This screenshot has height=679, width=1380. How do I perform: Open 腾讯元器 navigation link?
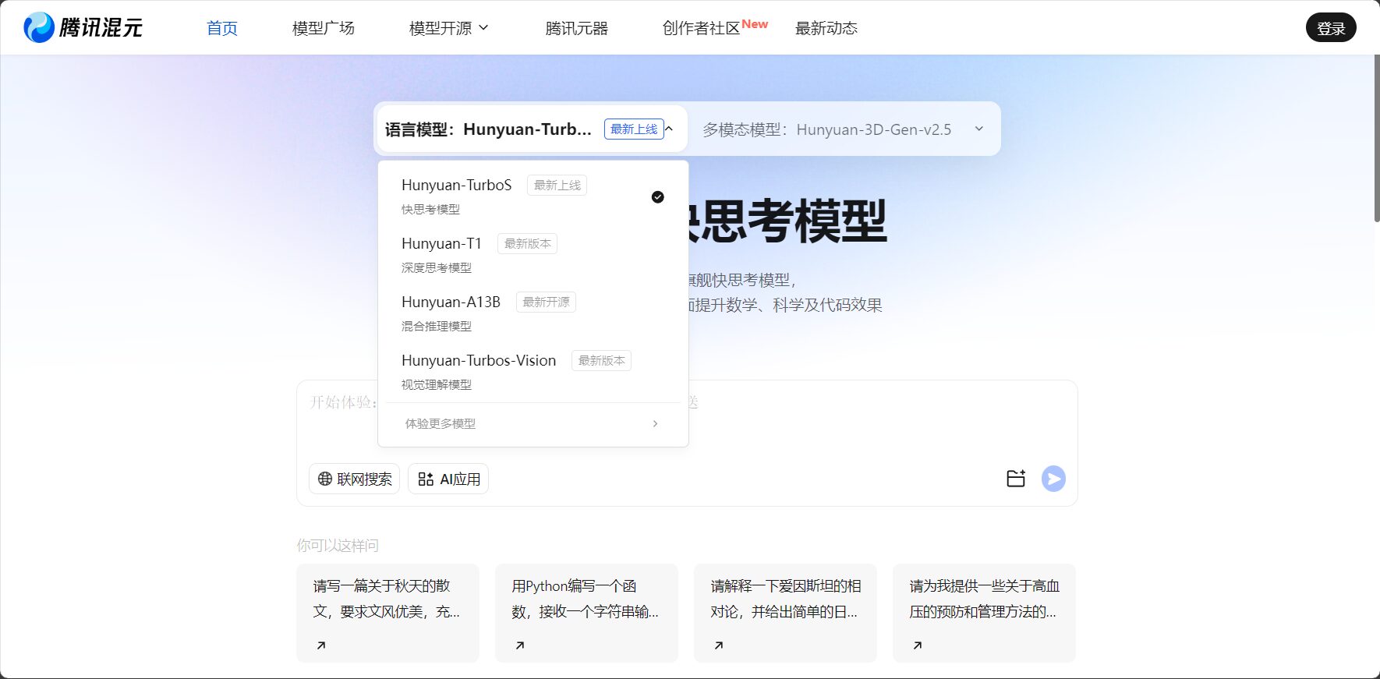pyautogui.click(x=577, y=28)
